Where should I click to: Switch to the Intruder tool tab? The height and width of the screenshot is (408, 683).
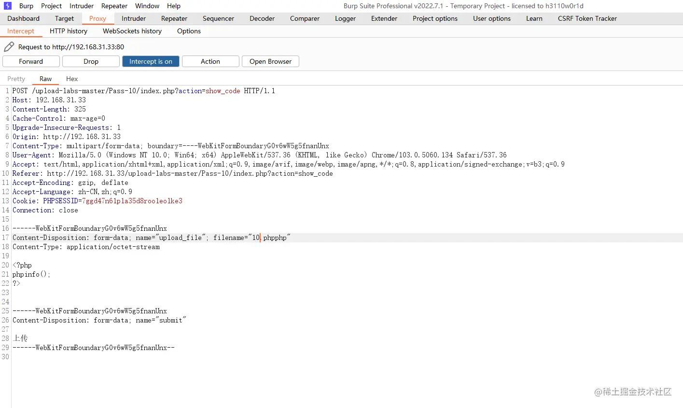tap(134, 18)
